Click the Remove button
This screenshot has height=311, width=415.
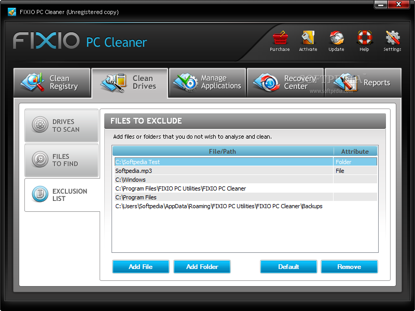click(x=349, y=266)
